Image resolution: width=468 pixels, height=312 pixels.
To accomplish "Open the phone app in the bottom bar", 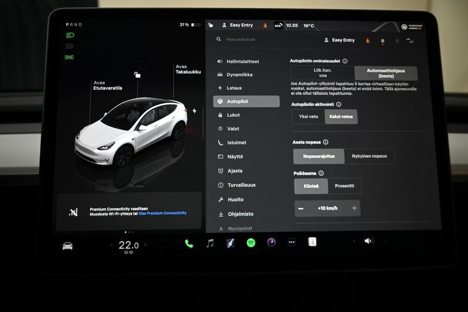I will (188, 242).
